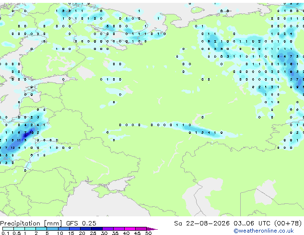
Task: Click the purple arrow tip of the legend
Action: 152,229
